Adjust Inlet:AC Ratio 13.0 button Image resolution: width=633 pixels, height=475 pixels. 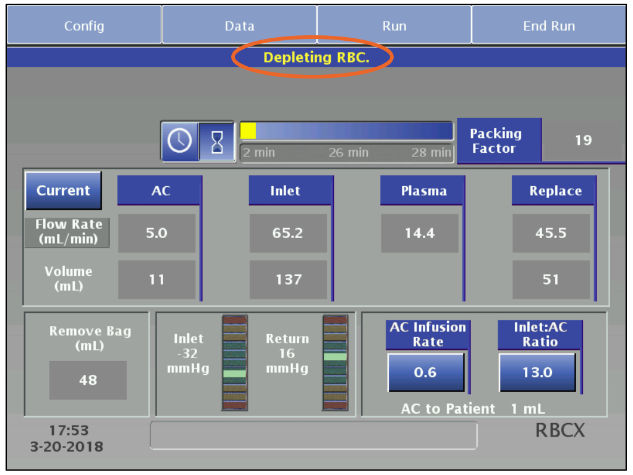click(x=537, y=372)
